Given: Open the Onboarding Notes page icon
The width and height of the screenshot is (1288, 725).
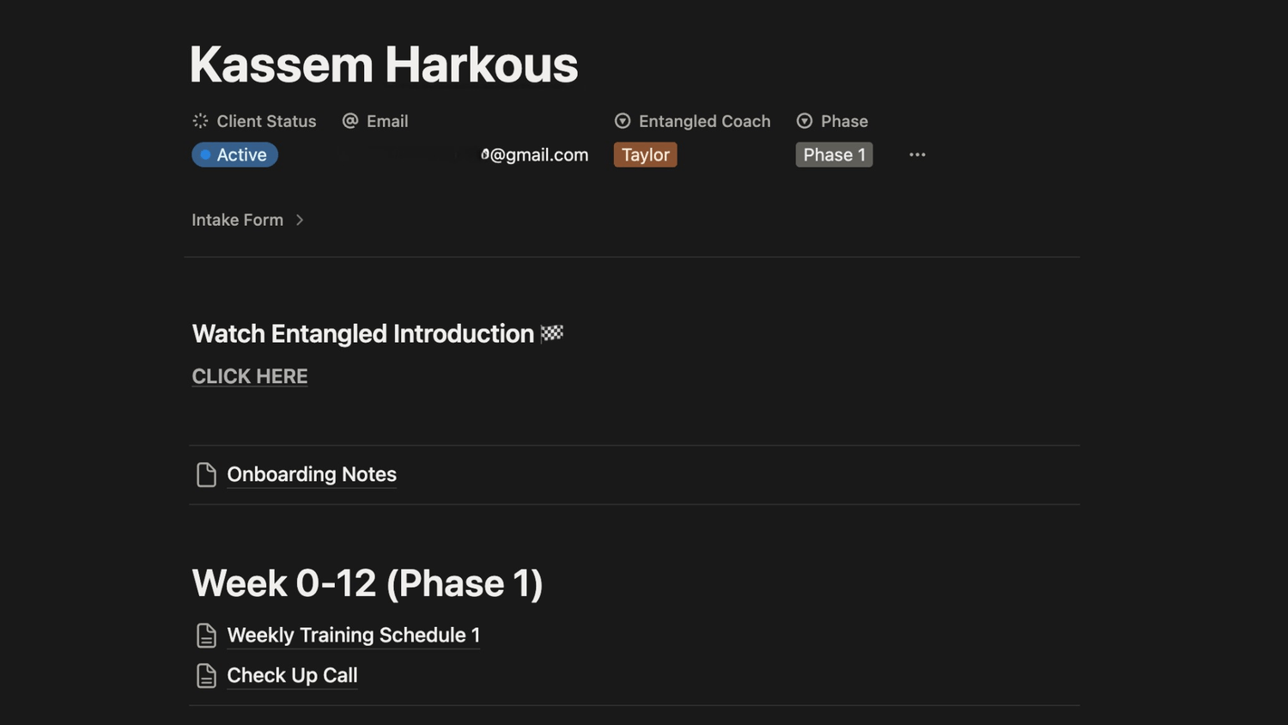Looking at the screenshot, I should pyautogui.click(x=206, y=473).
